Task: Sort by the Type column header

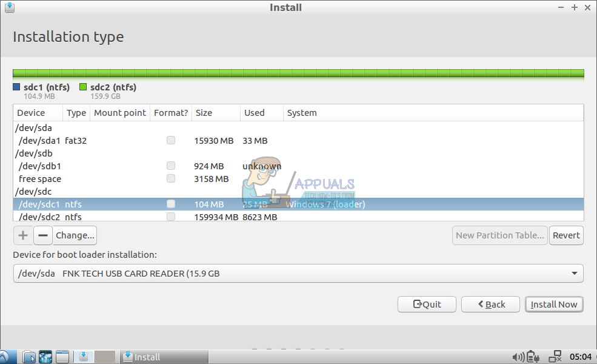Action: [76, 113]
